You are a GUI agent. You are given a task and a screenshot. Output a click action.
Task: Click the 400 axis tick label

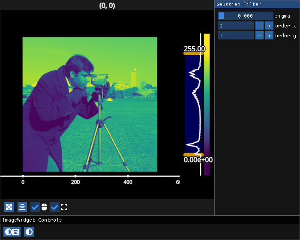coord(128,182)
